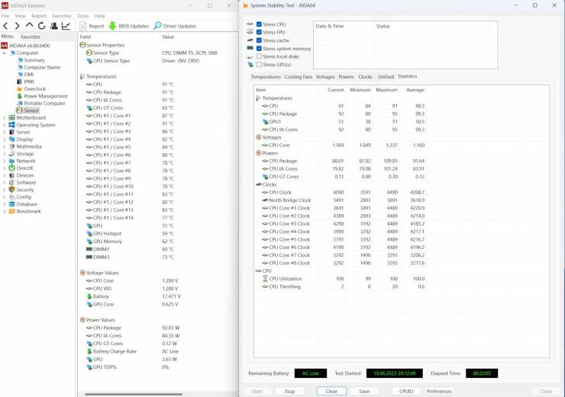
Task: Click the user profile icon in toolbar
Action: click(x=53, y=26)
